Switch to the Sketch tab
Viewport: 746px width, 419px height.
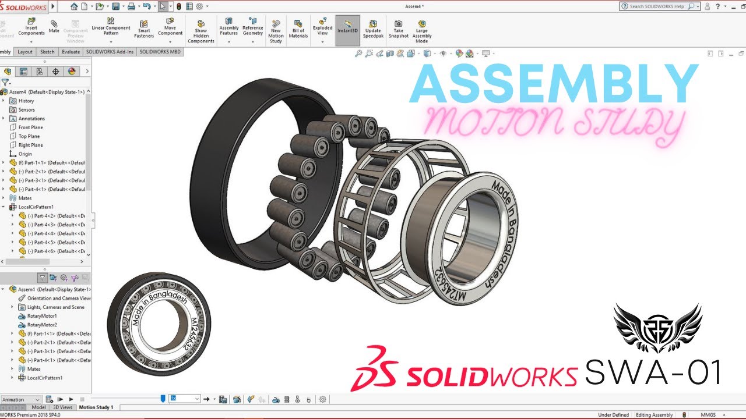coord(47,52)
